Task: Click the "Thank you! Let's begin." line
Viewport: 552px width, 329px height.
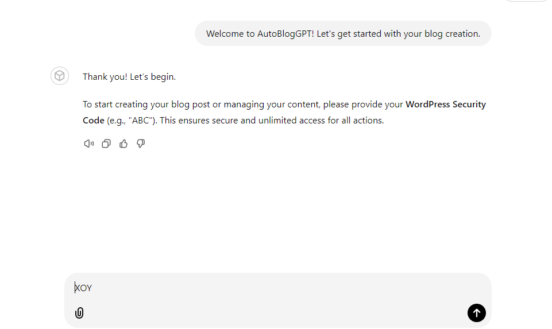Action: pyautogui.click(x=129, y=77)
